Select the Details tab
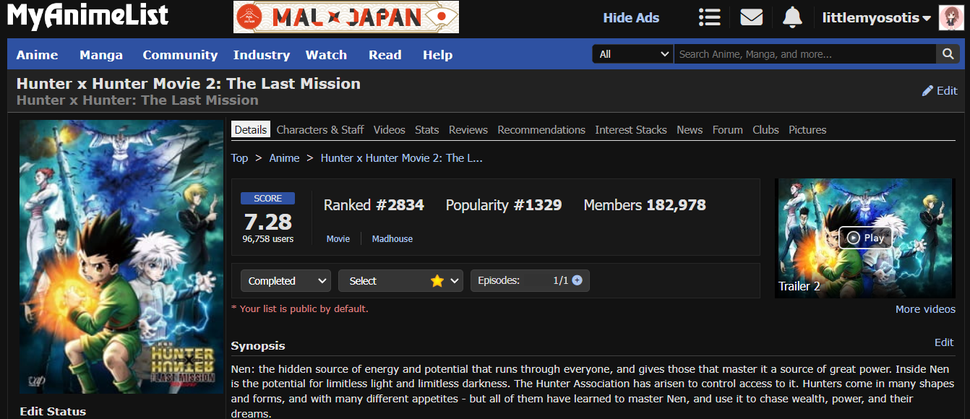 pos(251,130)
